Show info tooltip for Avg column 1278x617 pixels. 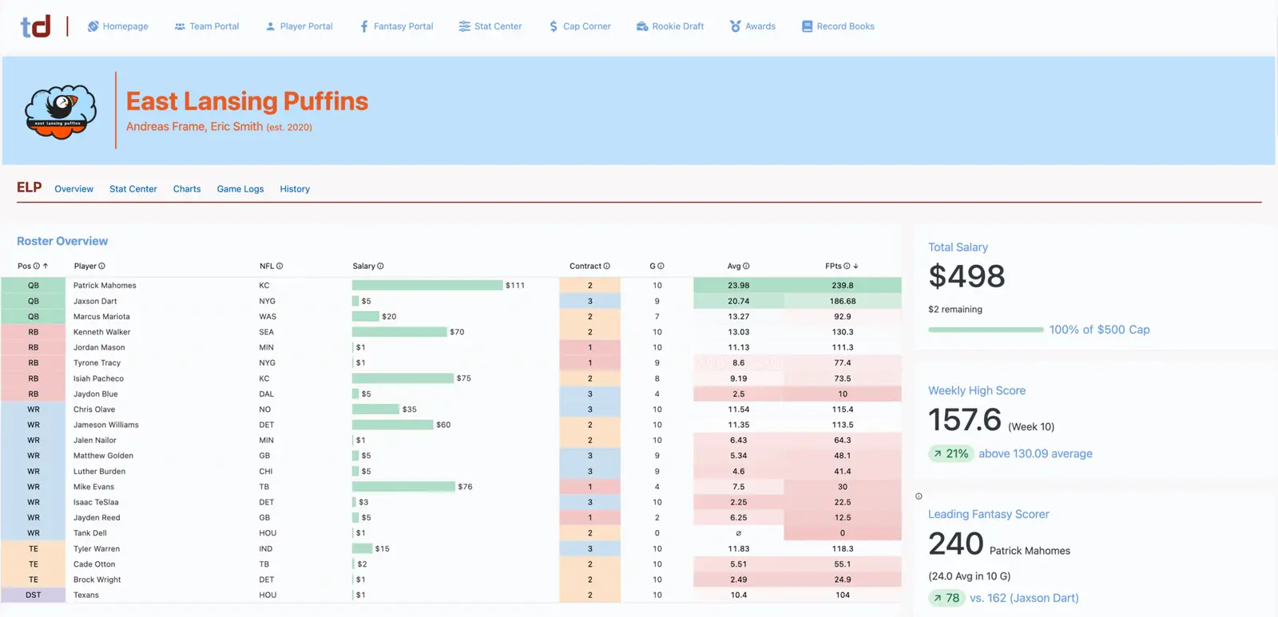[x=746, y=267]
